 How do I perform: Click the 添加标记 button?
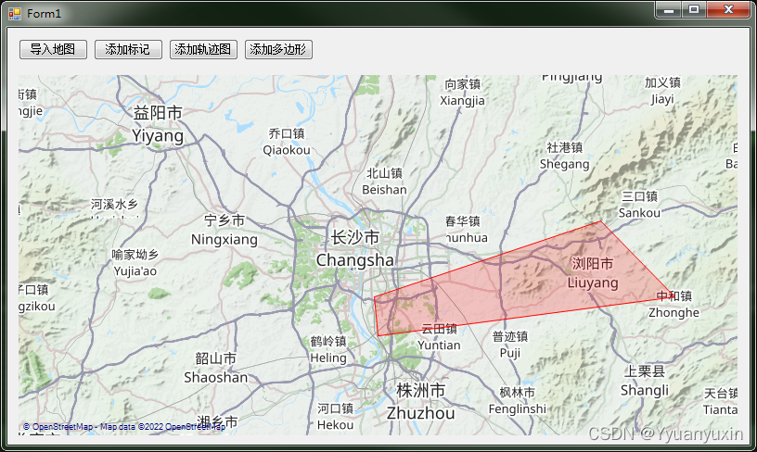[x=128, y=49]
